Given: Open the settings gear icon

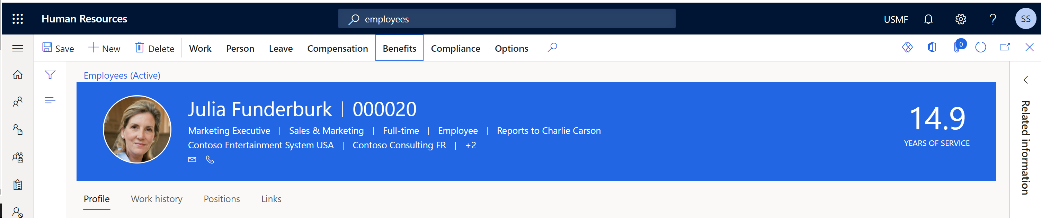Looking at the screenshot, I should coord(960,19).
